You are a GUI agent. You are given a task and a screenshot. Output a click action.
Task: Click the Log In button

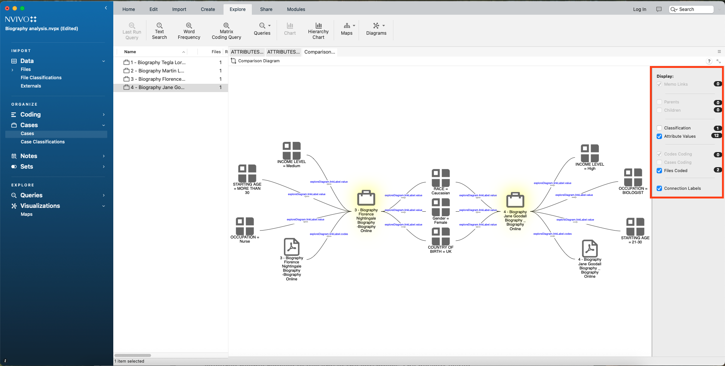(639, 9)
